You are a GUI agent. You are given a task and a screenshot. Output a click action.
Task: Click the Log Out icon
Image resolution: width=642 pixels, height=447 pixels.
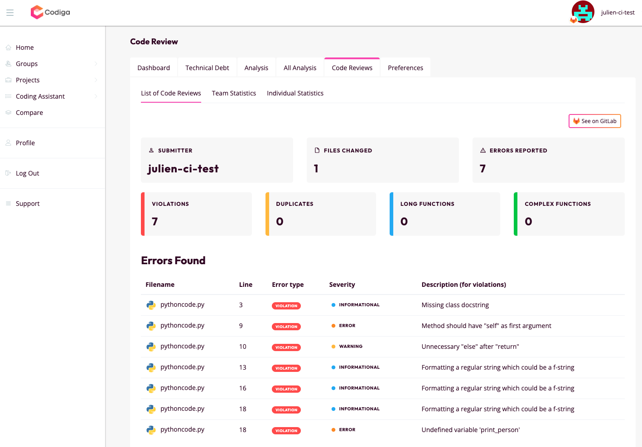tap(8, 173)
